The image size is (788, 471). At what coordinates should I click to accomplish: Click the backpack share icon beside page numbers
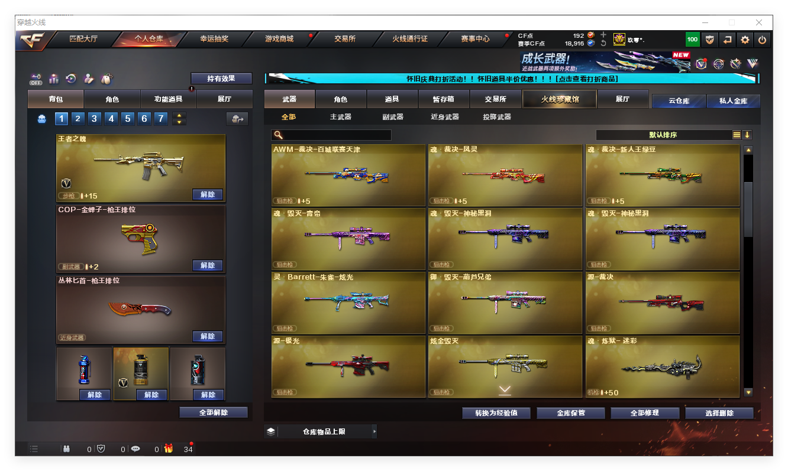[237, 119]
